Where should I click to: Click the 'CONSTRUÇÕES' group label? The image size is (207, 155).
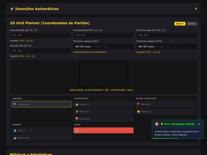pyautogui.click(x=81, y=98)
